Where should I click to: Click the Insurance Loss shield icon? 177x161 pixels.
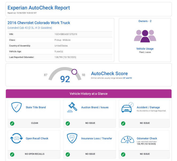[x=72, y=138]
